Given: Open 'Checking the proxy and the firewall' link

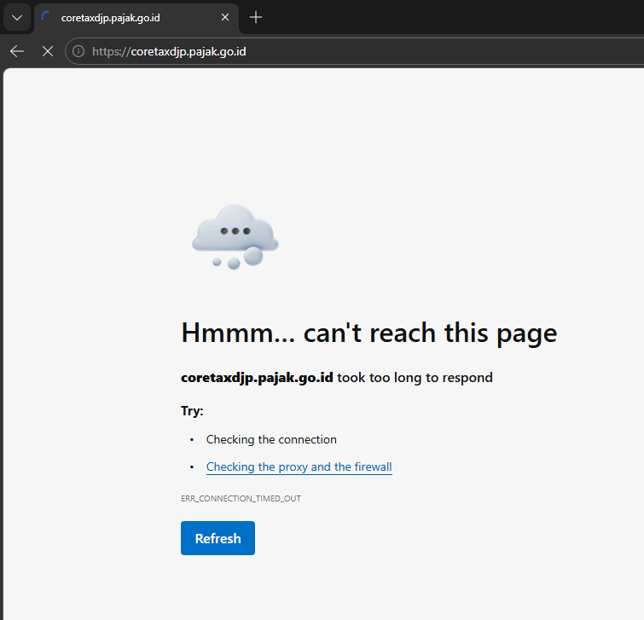Looking at the screenshot, I should tap(299, 466).
